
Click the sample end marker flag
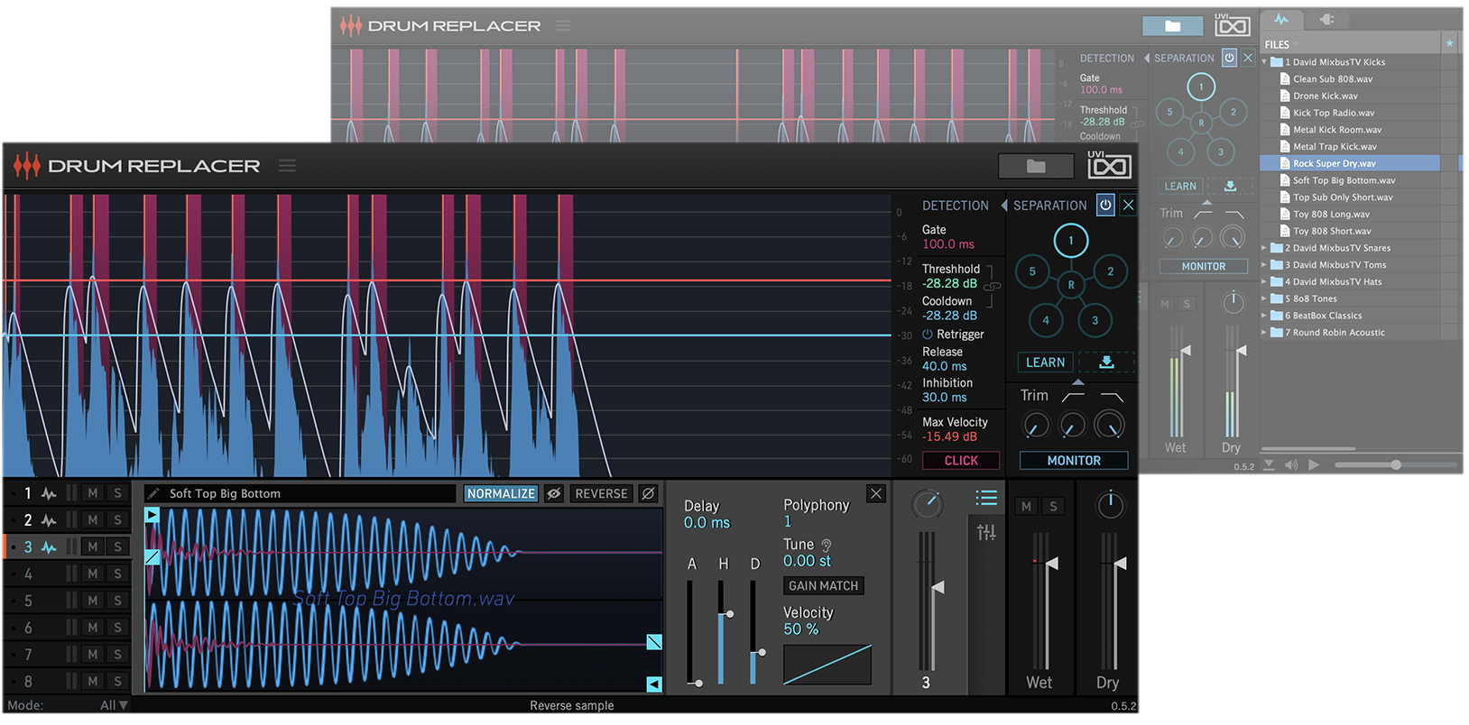point(654,684)
